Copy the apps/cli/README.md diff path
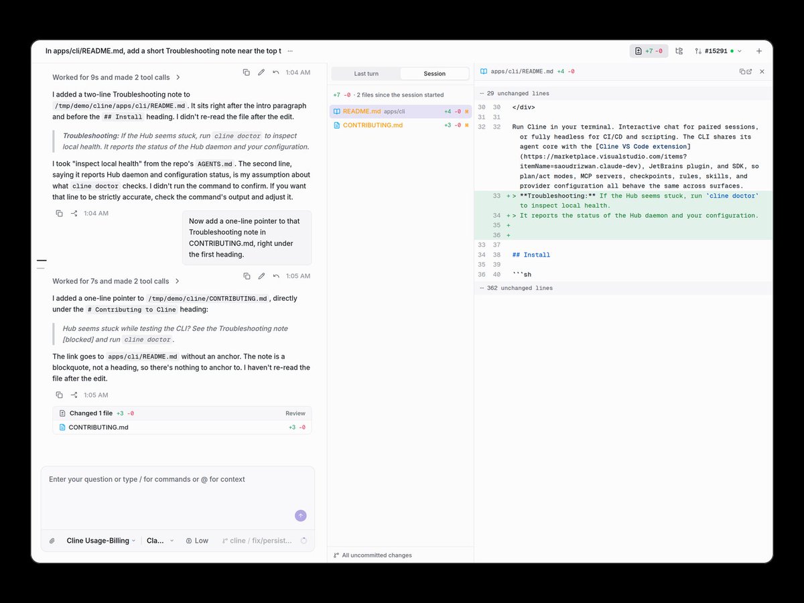Screen dimensions: 804x603 coord(742,72)
